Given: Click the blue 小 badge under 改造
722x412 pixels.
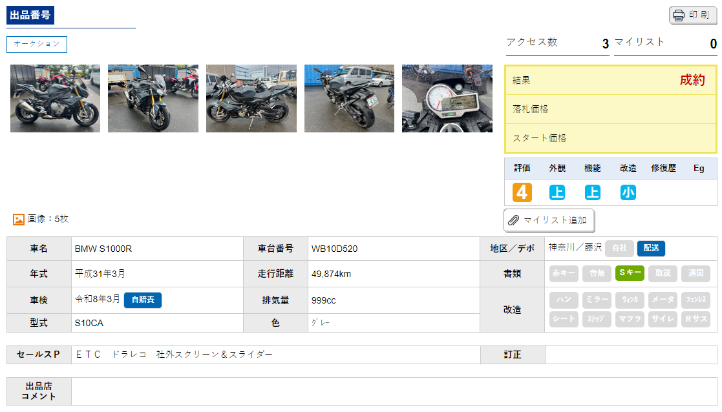Looking at the screenshot, I should 628,192.
